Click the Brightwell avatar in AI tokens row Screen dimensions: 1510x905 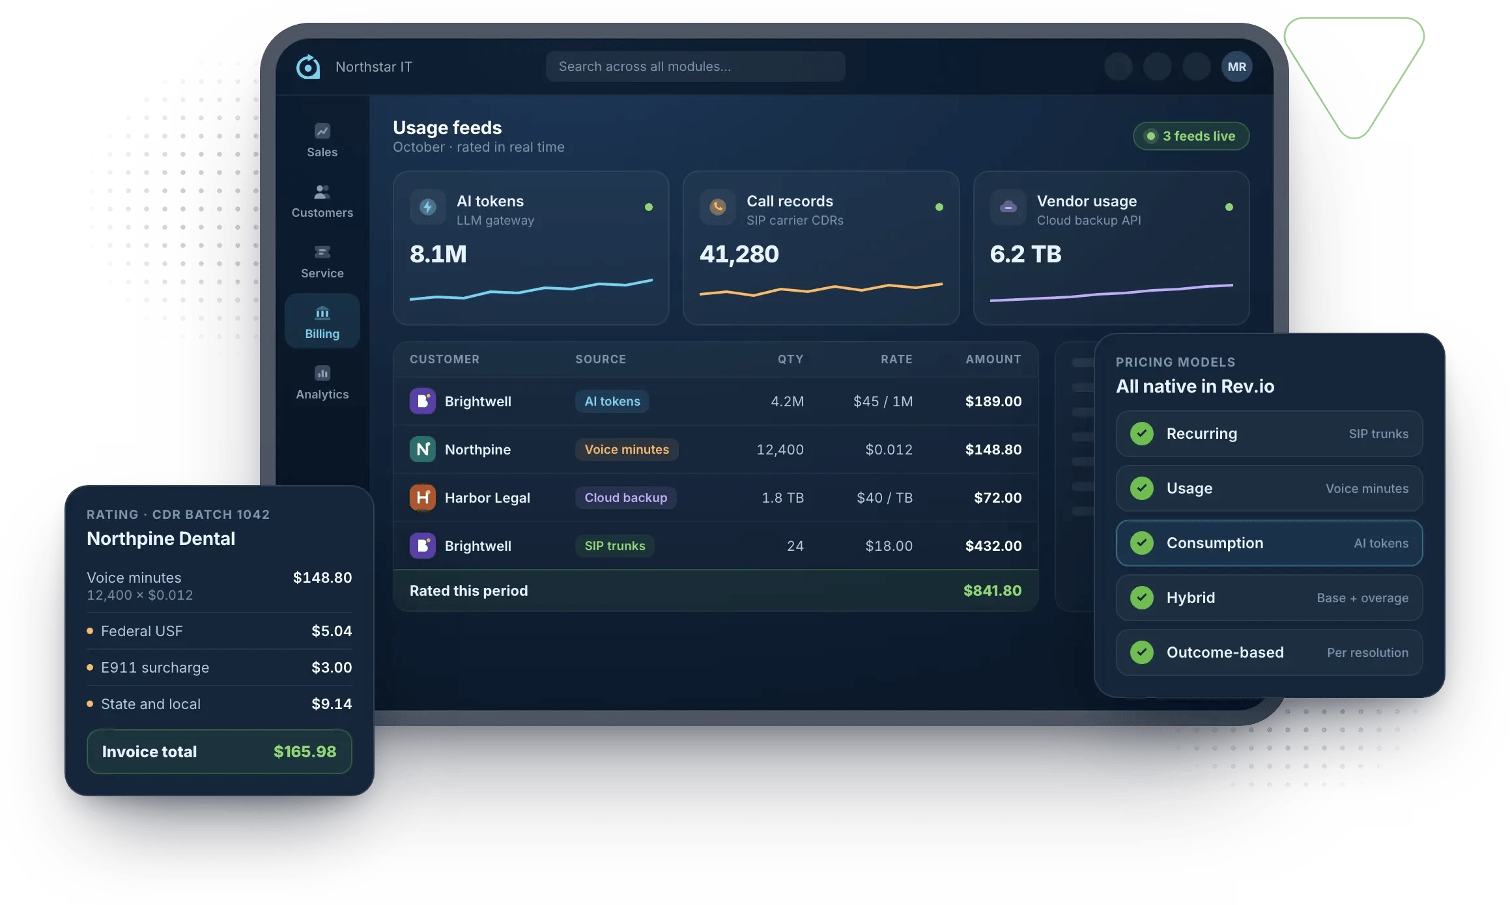pos(422,401)
